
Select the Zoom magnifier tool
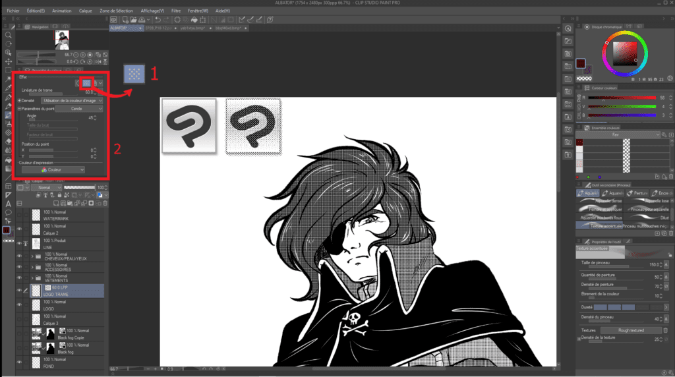(x=8, y=36)
